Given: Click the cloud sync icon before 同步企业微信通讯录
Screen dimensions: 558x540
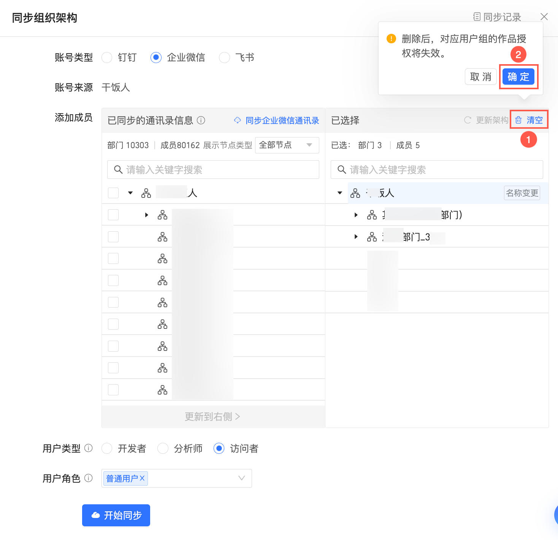Looking at the screenshot, I should [x=238, y=120].
